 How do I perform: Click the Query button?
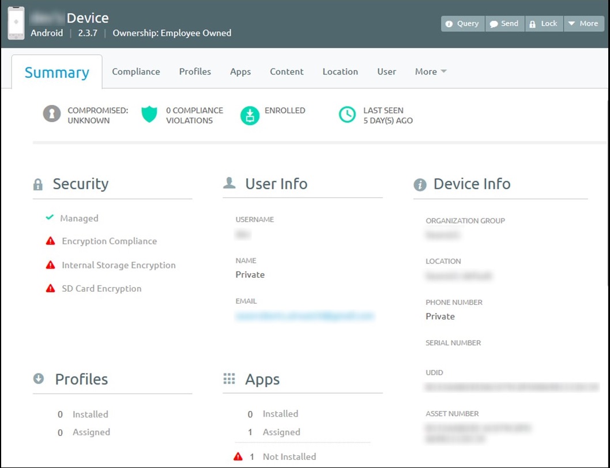point(462,24)
